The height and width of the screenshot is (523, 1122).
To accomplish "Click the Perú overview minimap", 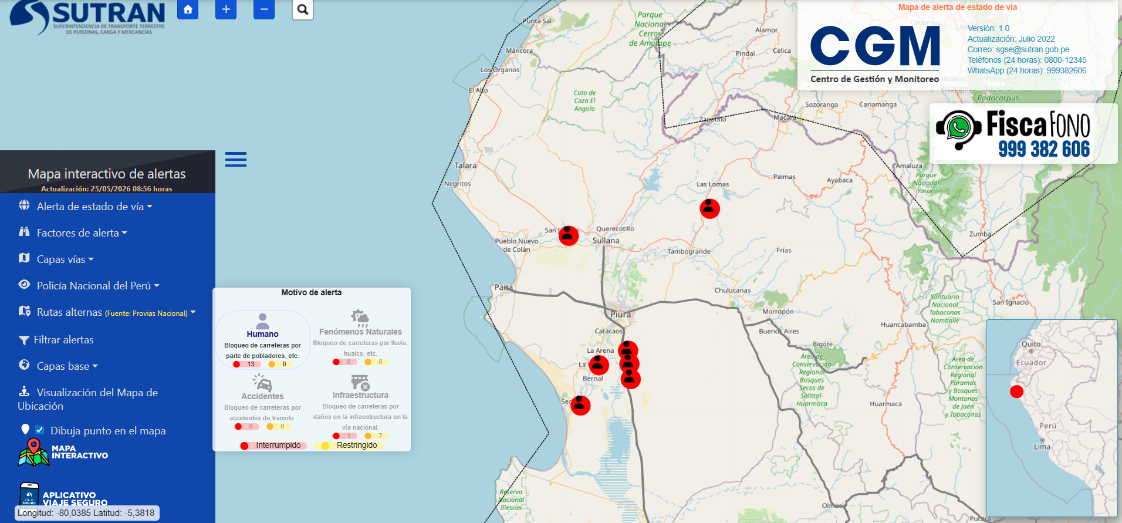I will click(1052, 418).
